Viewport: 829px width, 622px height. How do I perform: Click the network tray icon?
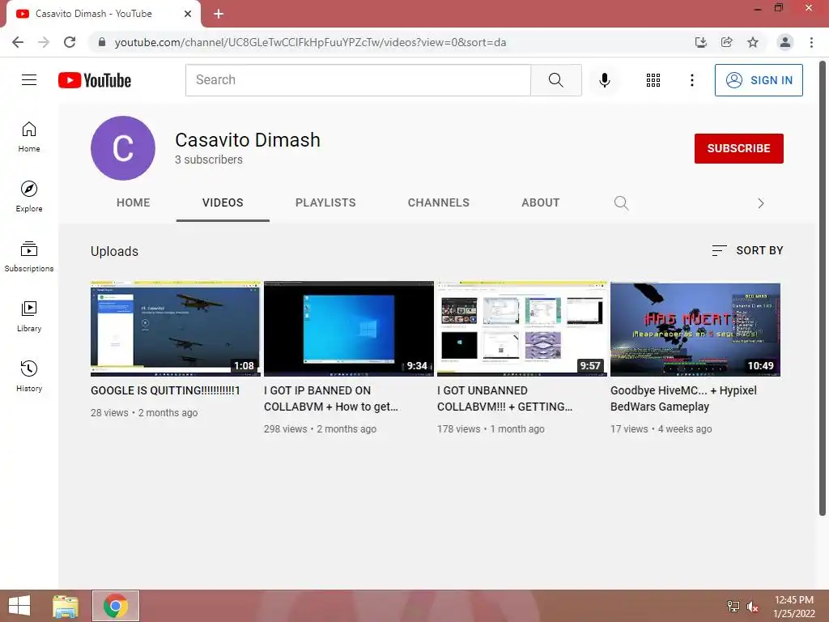(733, 607)
